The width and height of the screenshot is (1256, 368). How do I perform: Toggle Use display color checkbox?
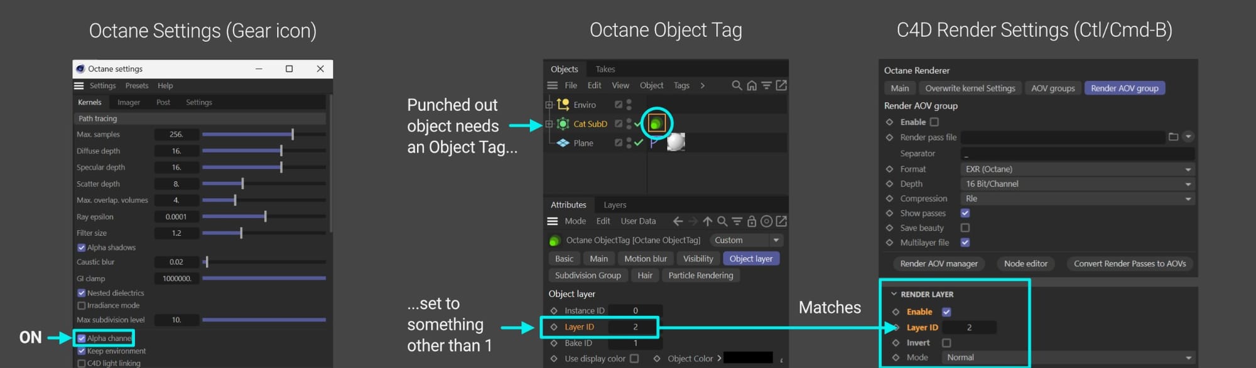click(634, 359)
